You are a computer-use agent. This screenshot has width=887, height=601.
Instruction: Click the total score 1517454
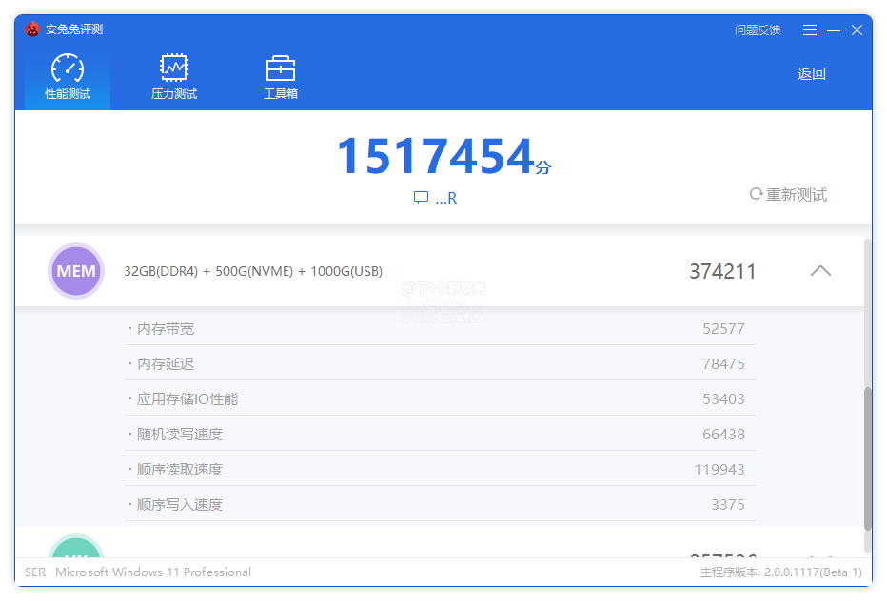click(x=435, y=157)
